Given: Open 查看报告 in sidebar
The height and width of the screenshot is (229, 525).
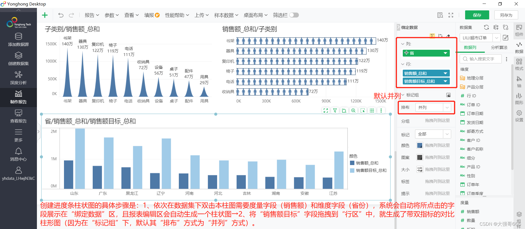Looking at the screenshot, I should (x=18, y=116).
